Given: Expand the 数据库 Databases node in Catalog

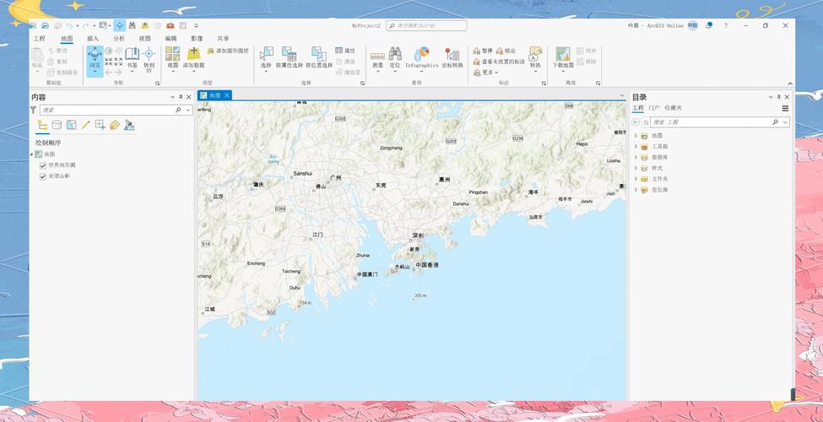Looking at the screenshot, I should pyautogui.click(x=636, y=157).
